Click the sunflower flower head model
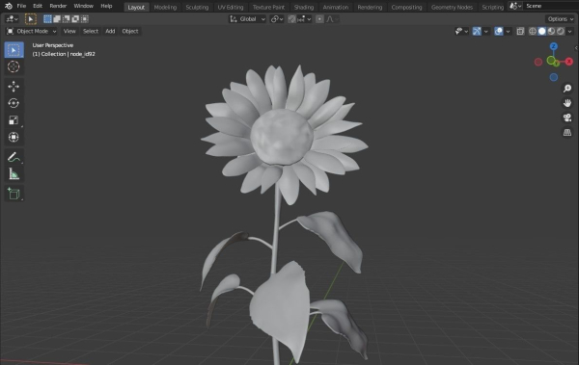Viewport: 579px width, 365px height. click(x=284, y=135)
